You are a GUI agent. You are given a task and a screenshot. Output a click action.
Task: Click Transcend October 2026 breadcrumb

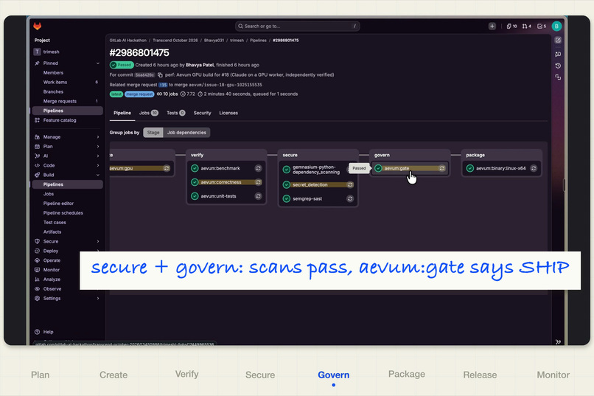pos(175,40)
